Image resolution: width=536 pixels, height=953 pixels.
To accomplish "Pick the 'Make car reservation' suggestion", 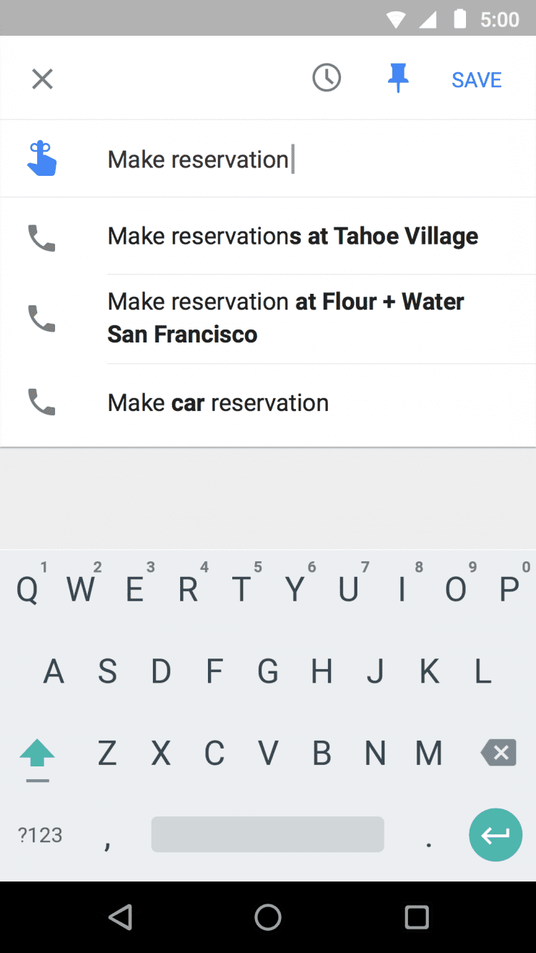I will (x=218, y=403).
